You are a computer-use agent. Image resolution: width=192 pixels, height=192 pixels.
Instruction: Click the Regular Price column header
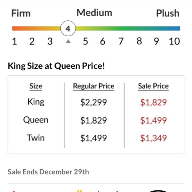[93, 86]
